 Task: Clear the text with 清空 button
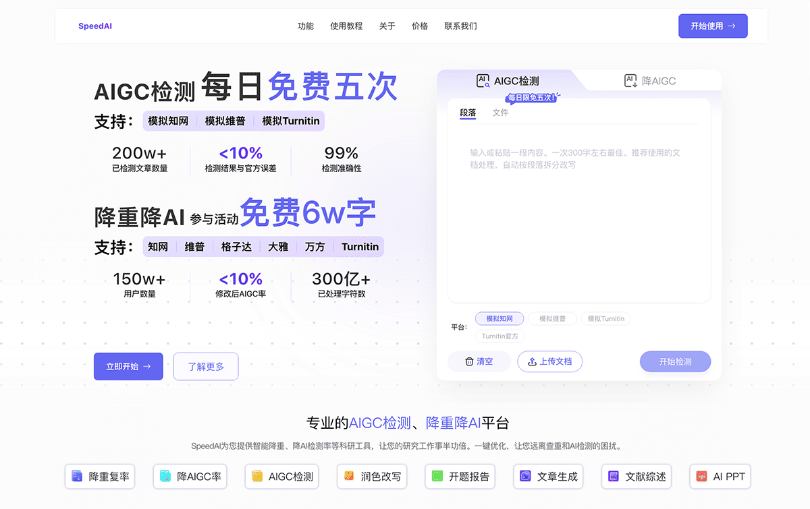479,361
